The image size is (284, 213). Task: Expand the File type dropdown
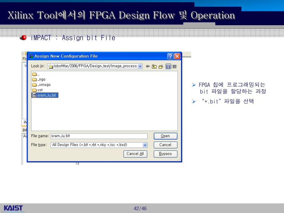145,145
